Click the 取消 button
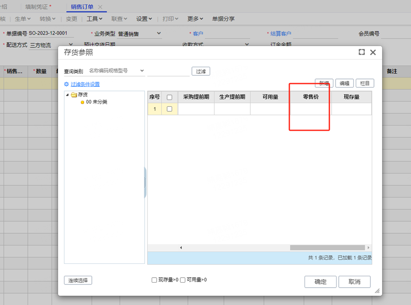 click(354, 282)
